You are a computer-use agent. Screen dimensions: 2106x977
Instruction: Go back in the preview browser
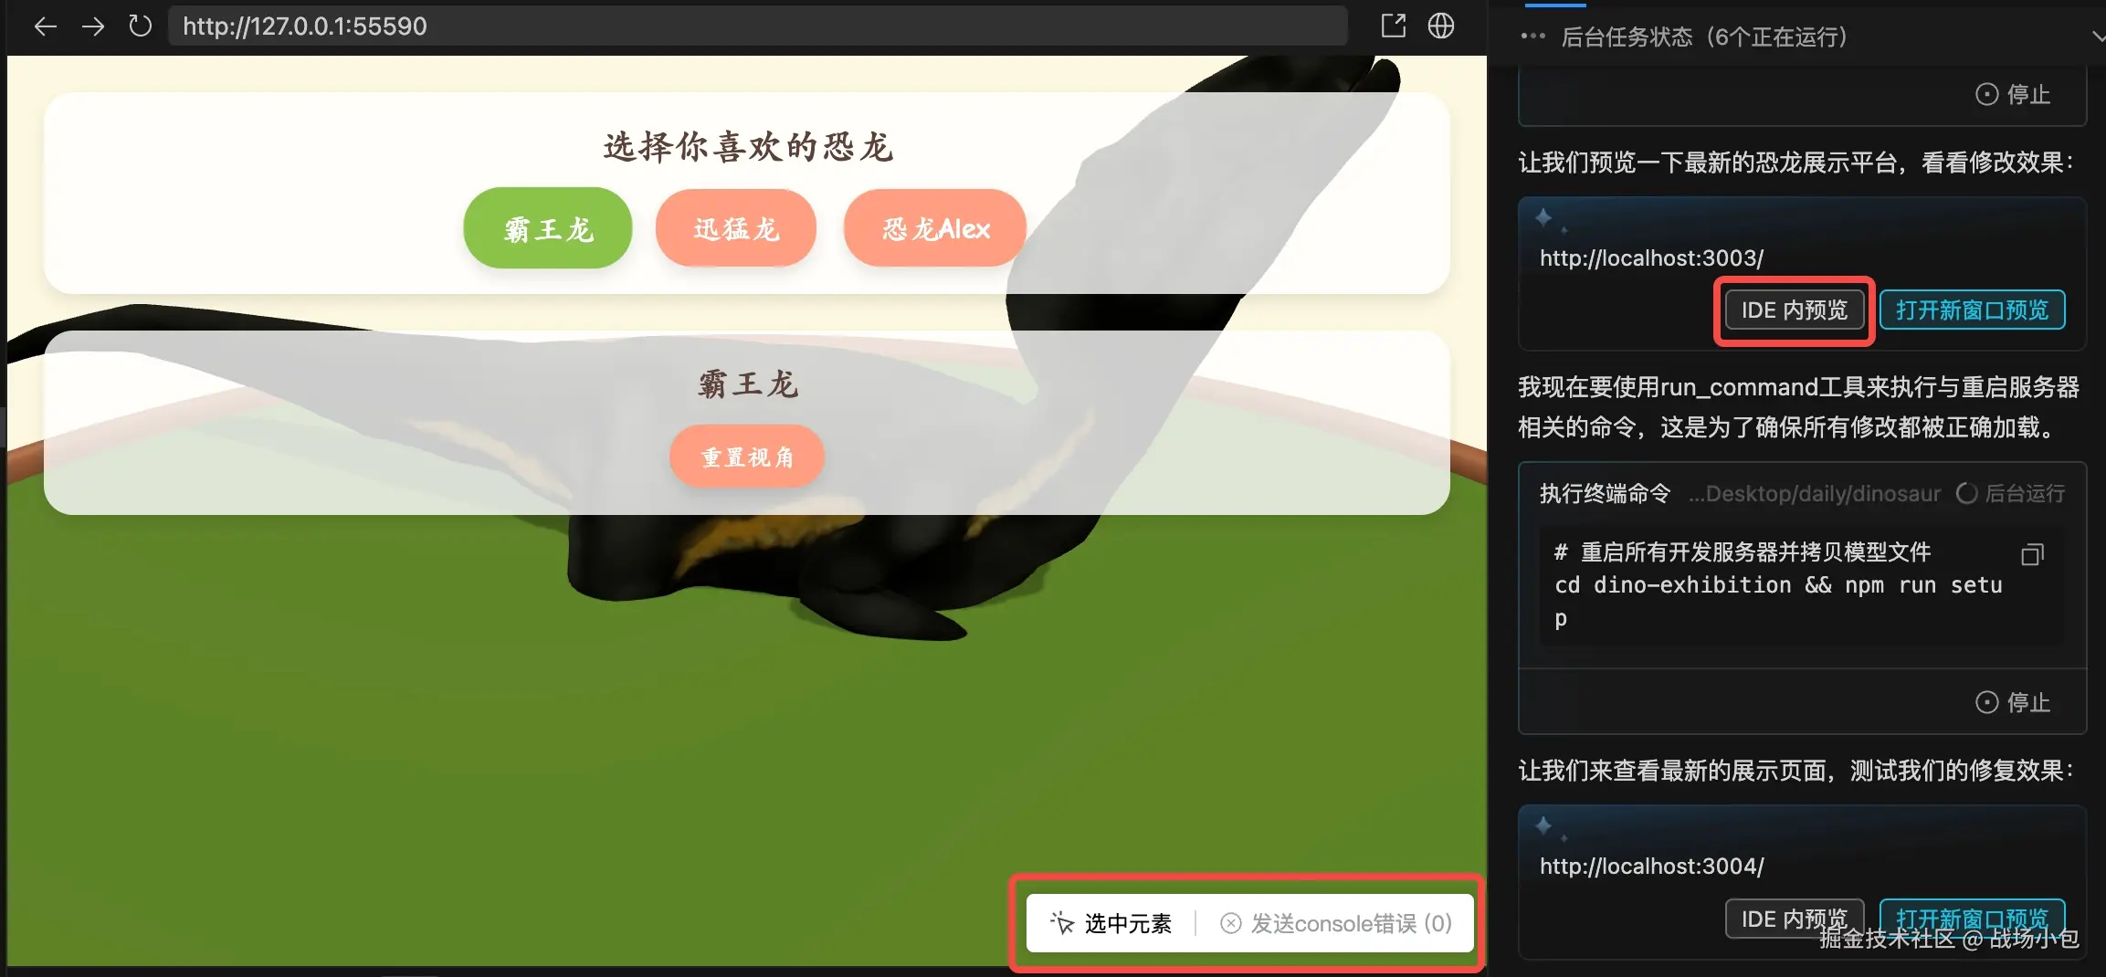click(x=45, y=26)
